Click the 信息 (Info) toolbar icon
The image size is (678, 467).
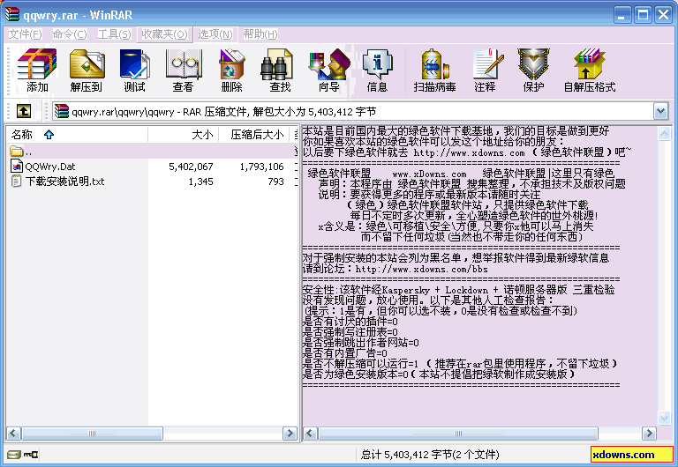377,70
